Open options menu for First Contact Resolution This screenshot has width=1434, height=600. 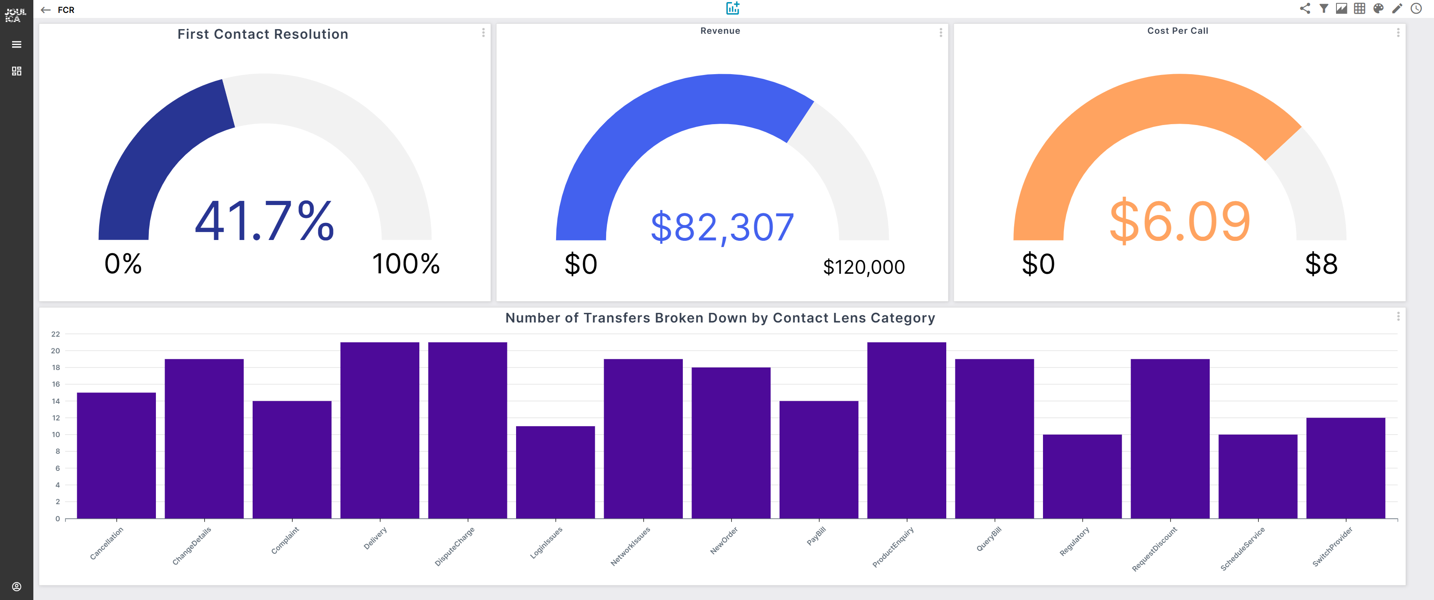[483, 33]
